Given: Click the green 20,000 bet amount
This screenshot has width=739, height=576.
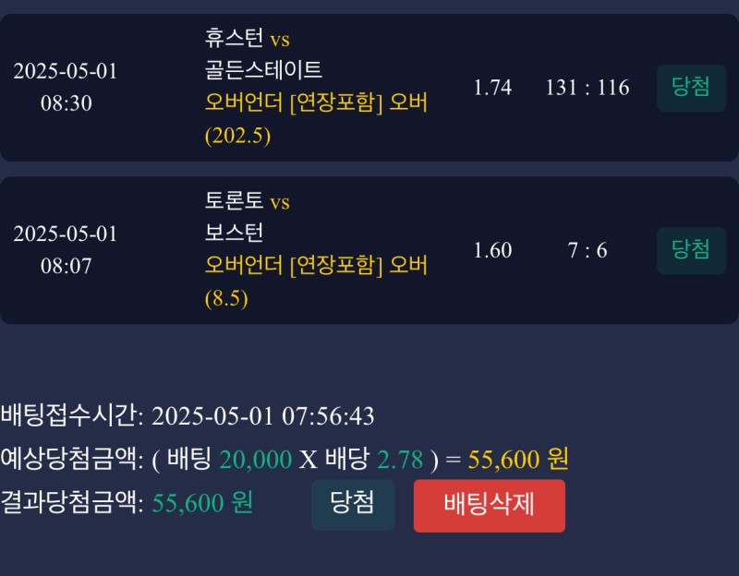Looking at the screenshot, I should pos(255,459).
